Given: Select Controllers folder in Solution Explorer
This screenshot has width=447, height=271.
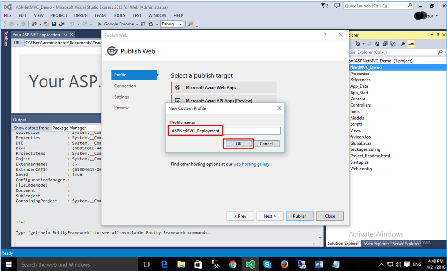Looking at the screenshot, I should (360, 105).
